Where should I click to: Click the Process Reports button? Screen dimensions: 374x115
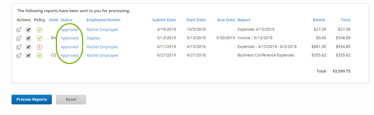tap(32, 100)
